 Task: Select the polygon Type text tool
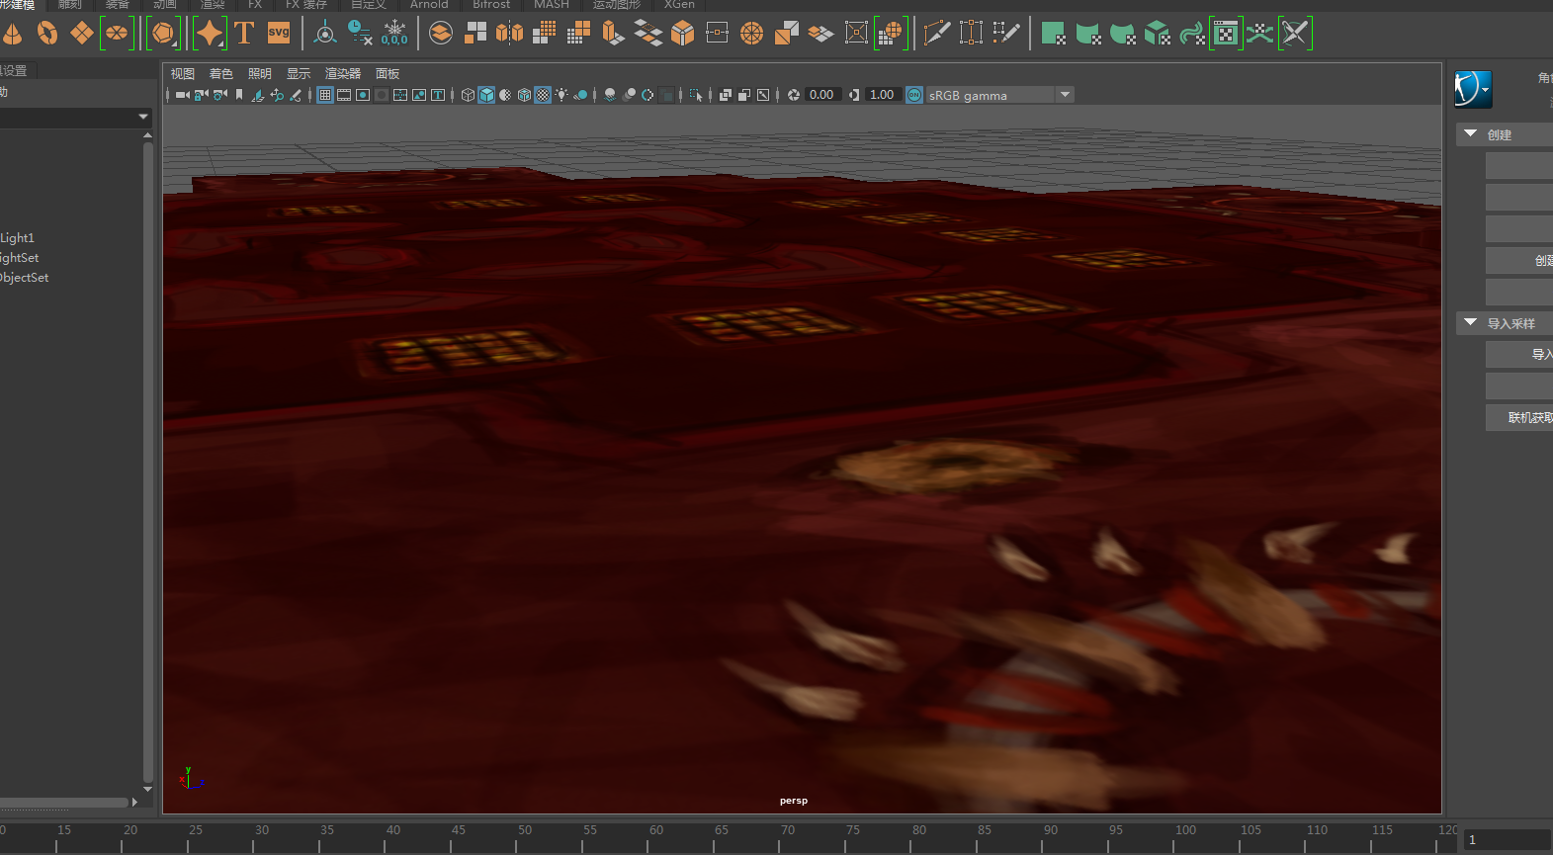[244, 34]
